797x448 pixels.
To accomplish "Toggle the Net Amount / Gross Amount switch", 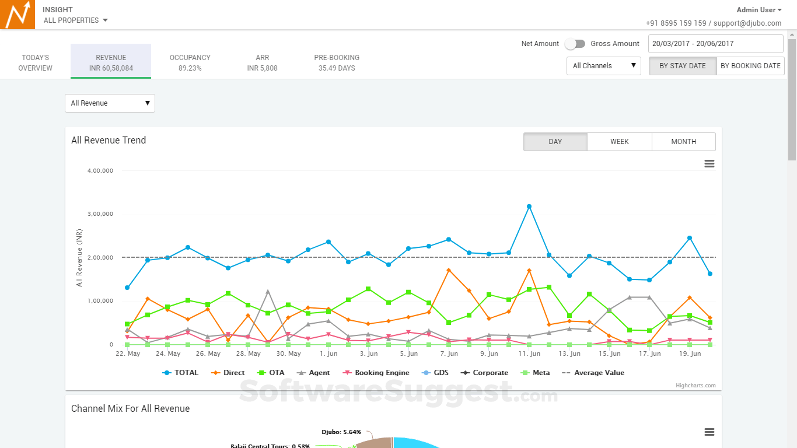I will point(575,44).
